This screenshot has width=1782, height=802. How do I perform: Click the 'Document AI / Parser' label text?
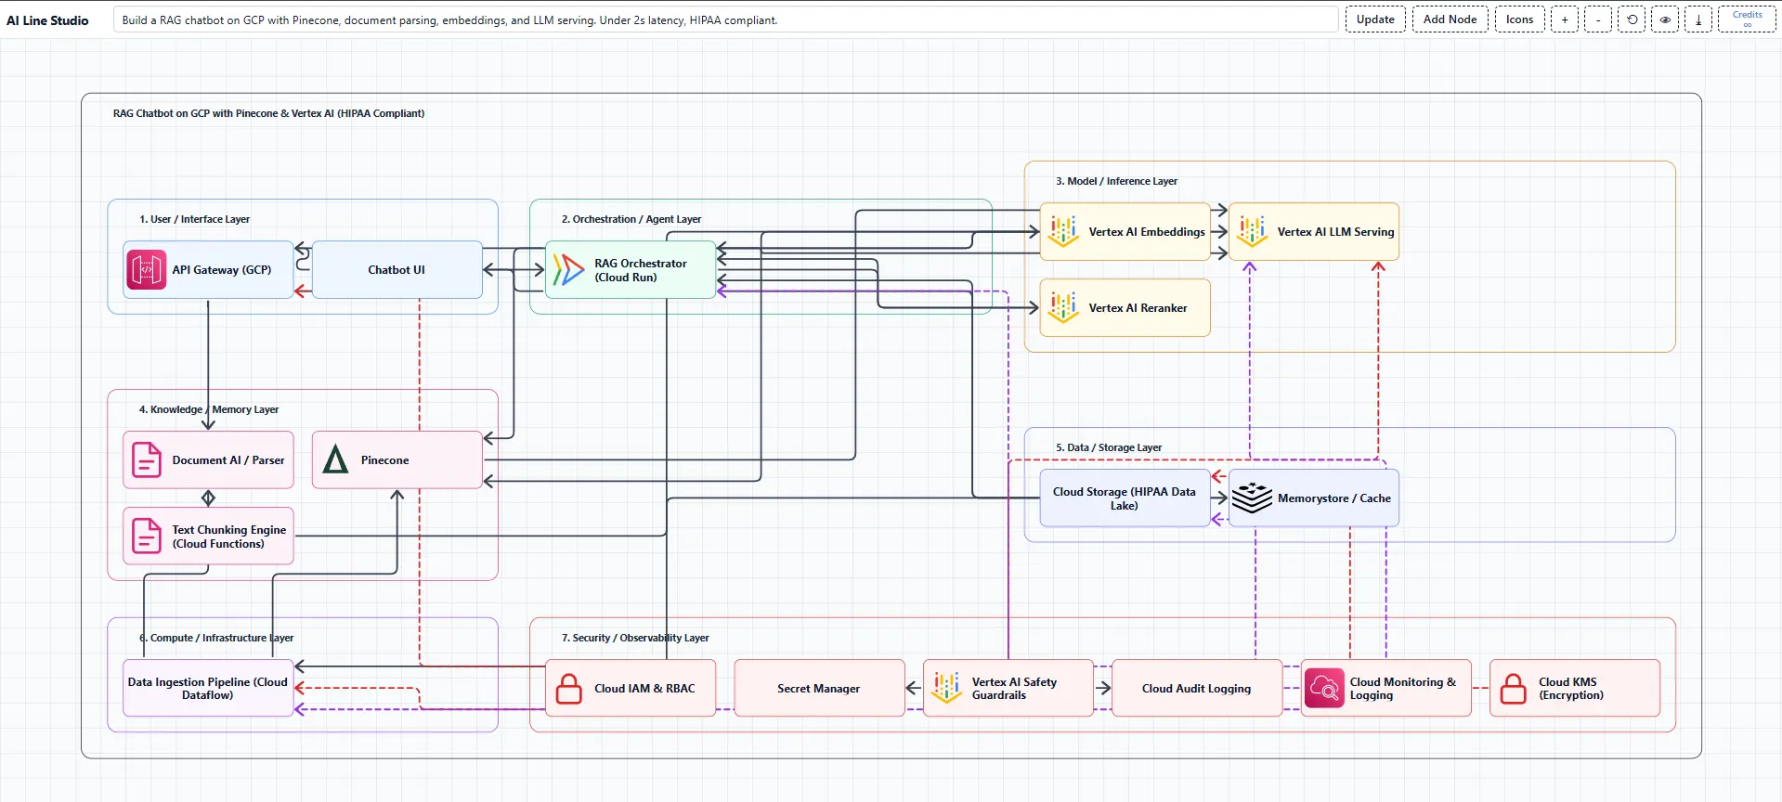[228, 460]
